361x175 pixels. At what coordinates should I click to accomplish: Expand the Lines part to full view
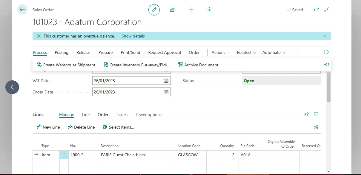click(316, 114)
